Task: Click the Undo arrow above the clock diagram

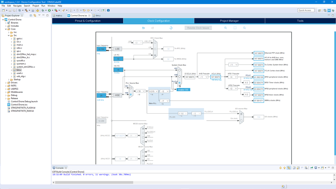Action: pos(143,28)
